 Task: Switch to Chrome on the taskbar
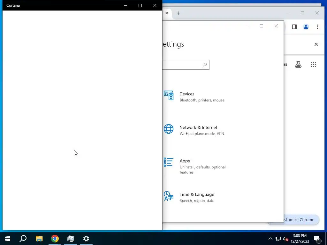coord(55,239)
